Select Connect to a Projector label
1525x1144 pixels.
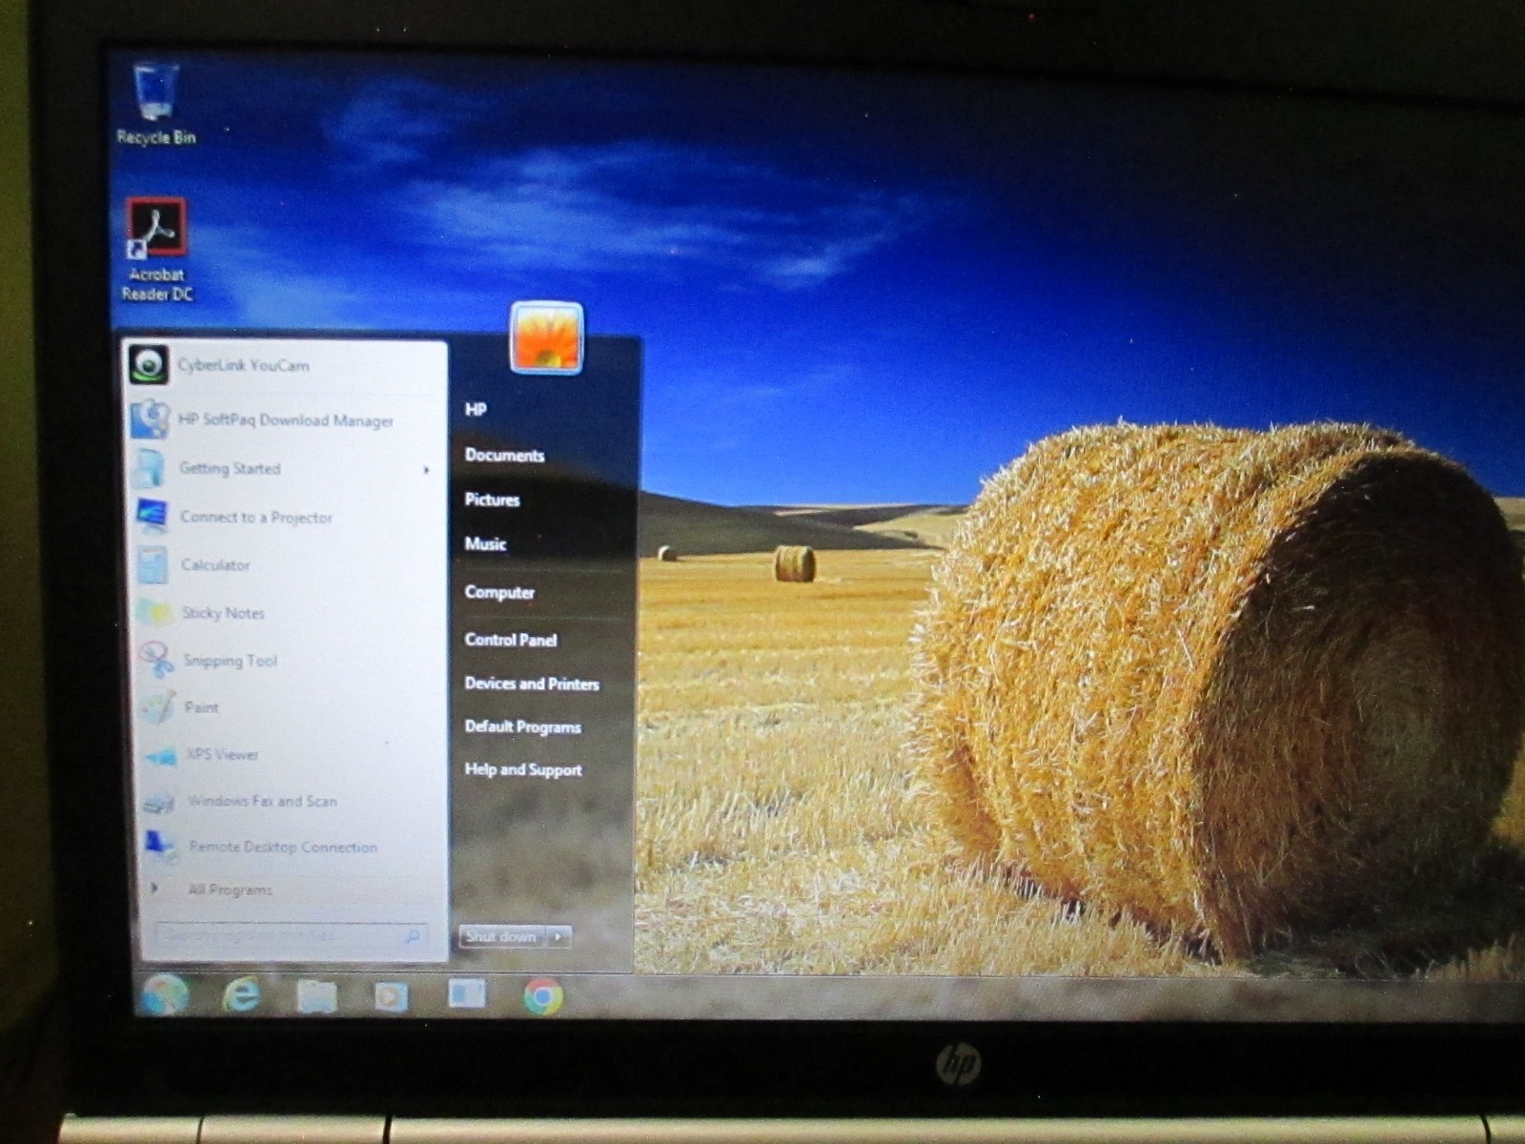[x=256, y=517]
